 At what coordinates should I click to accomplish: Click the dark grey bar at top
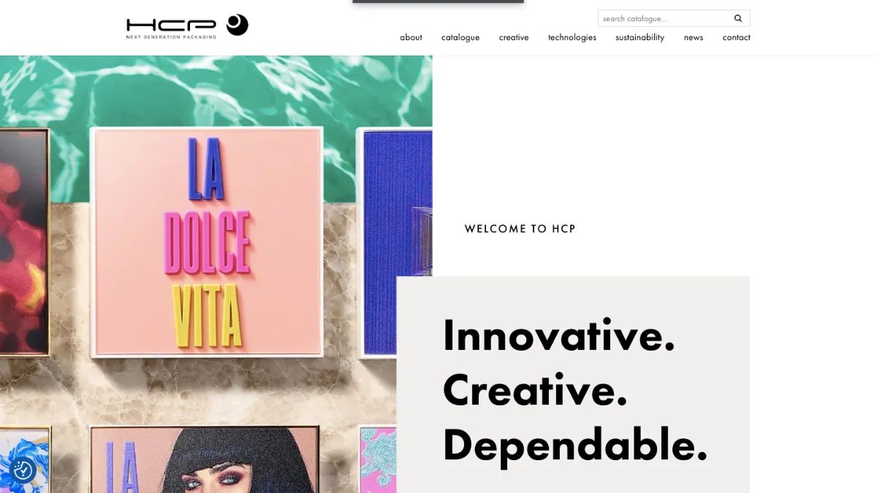pyautogui.click(x=438, y=1)
